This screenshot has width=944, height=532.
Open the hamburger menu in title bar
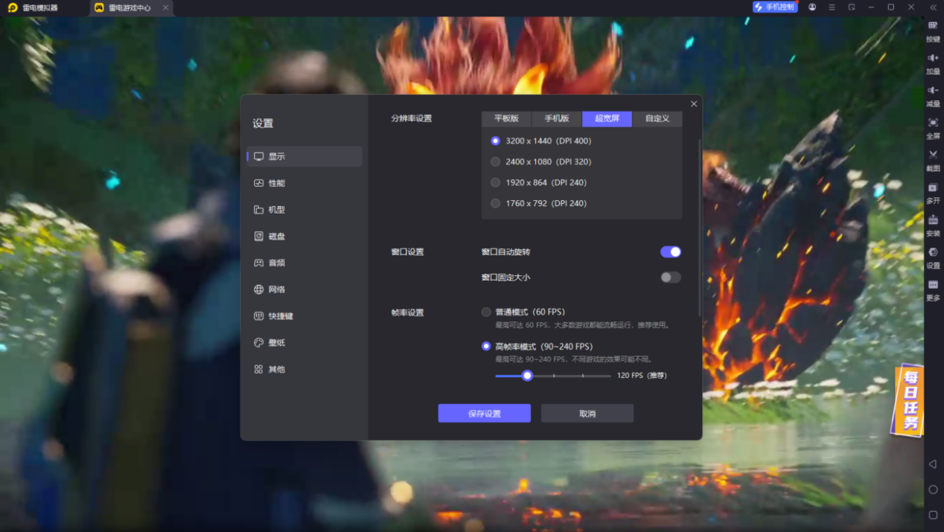tap(832, 7)
